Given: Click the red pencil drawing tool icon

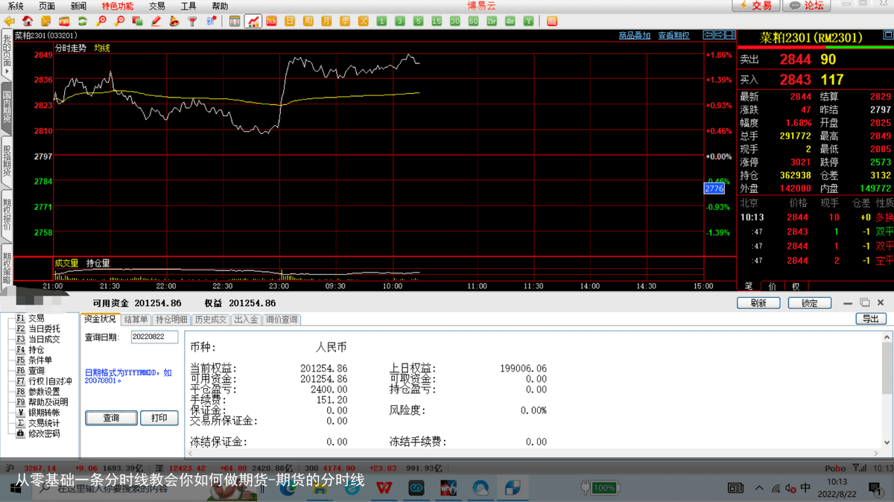Looking at the screenshot, I should click(156, 21).
